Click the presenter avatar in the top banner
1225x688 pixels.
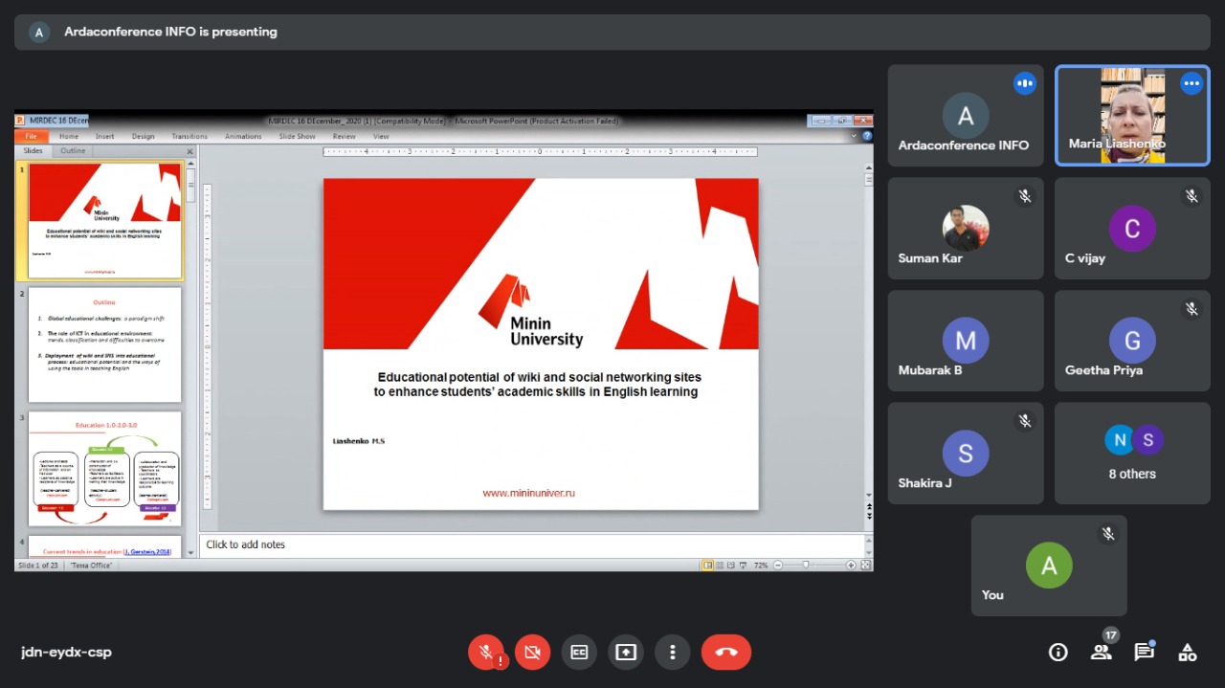tap(39, 32)
